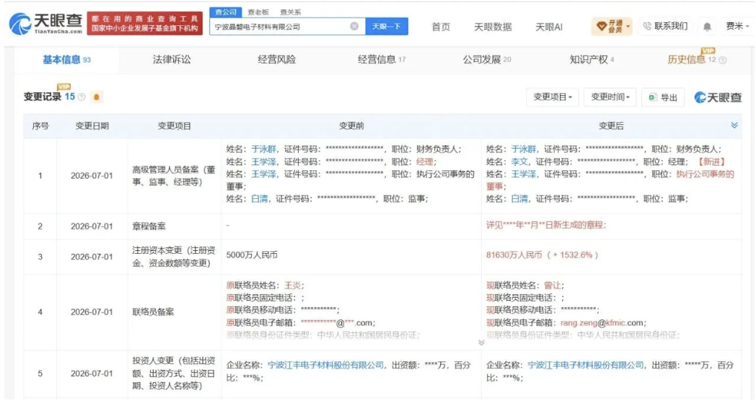Click 原联络员姓名 王炎 text

click(265, 286)
